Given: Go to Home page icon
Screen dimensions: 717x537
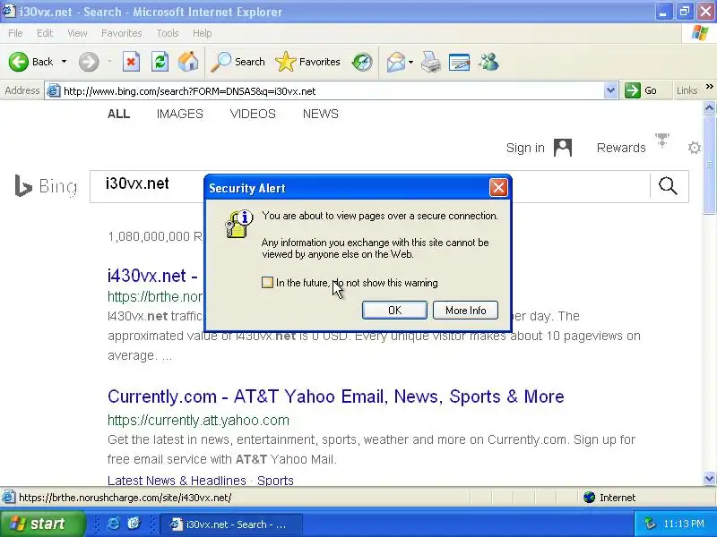Looking at the screenshot, I should [x=188, y=62].
